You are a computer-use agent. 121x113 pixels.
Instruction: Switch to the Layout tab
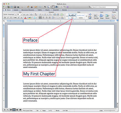(x=16, y=10)
